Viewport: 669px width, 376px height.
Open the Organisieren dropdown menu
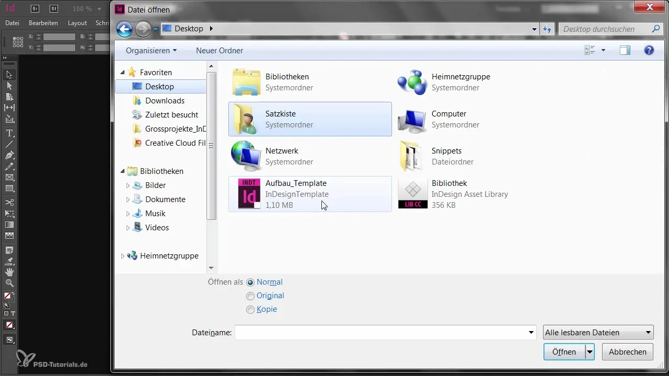151,51
